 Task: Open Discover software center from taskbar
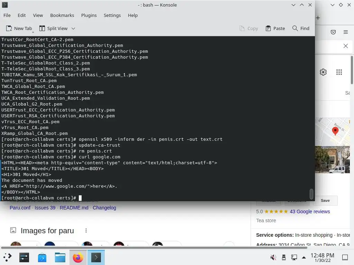click(42, 257)
